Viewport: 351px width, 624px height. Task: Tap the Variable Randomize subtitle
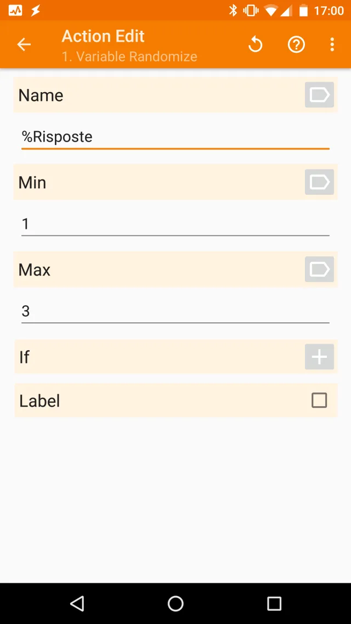coord(129,56)
